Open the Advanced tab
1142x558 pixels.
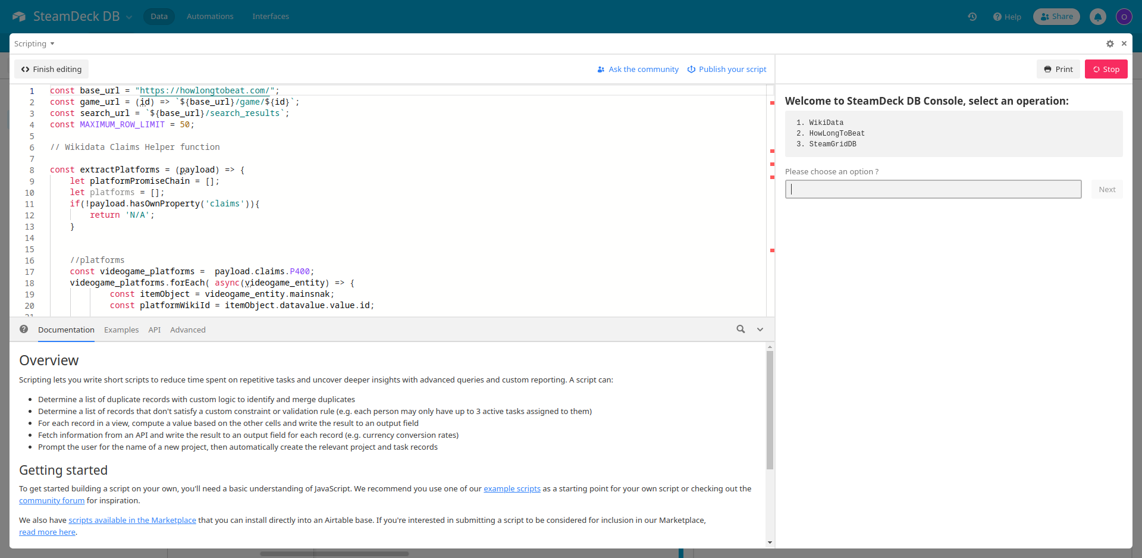click(188, 330)
